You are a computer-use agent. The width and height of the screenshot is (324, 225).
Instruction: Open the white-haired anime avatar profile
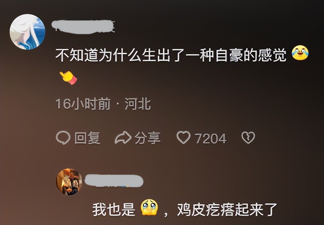pos(27,32)
